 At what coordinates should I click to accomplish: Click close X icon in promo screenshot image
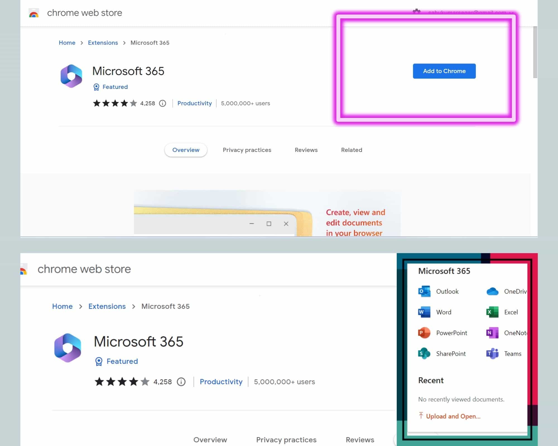pyautogui.click(x=286, y=224)
